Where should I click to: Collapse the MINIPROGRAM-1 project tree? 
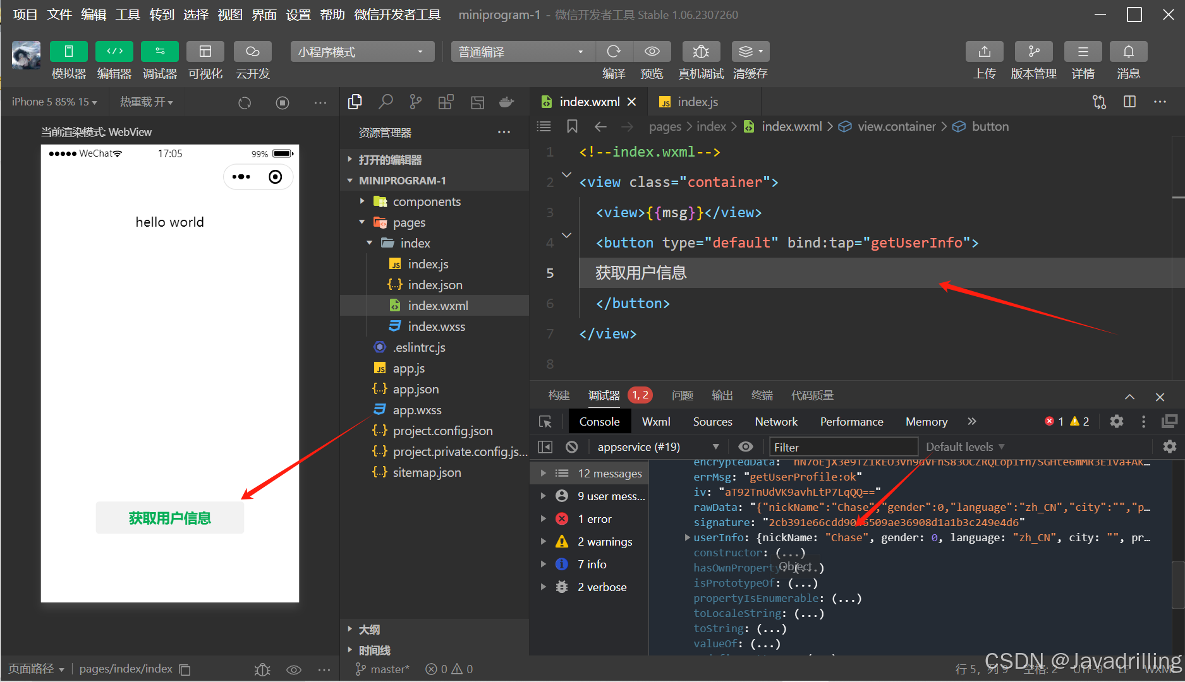pos(435,181)
